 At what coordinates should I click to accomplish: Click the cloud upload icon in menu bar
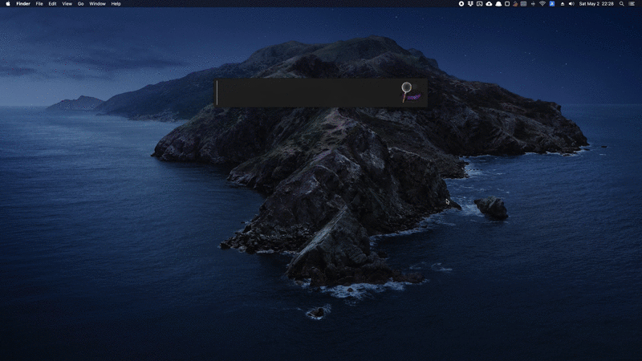click(x=489, y=4)
